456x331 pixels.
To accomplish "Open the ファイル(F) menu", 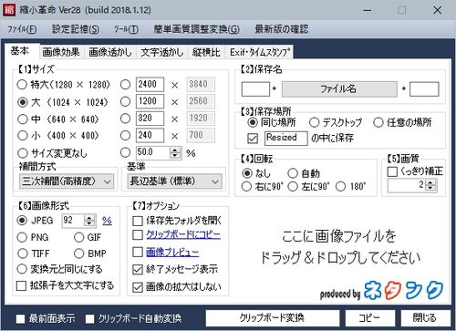I will click(22, 29).
